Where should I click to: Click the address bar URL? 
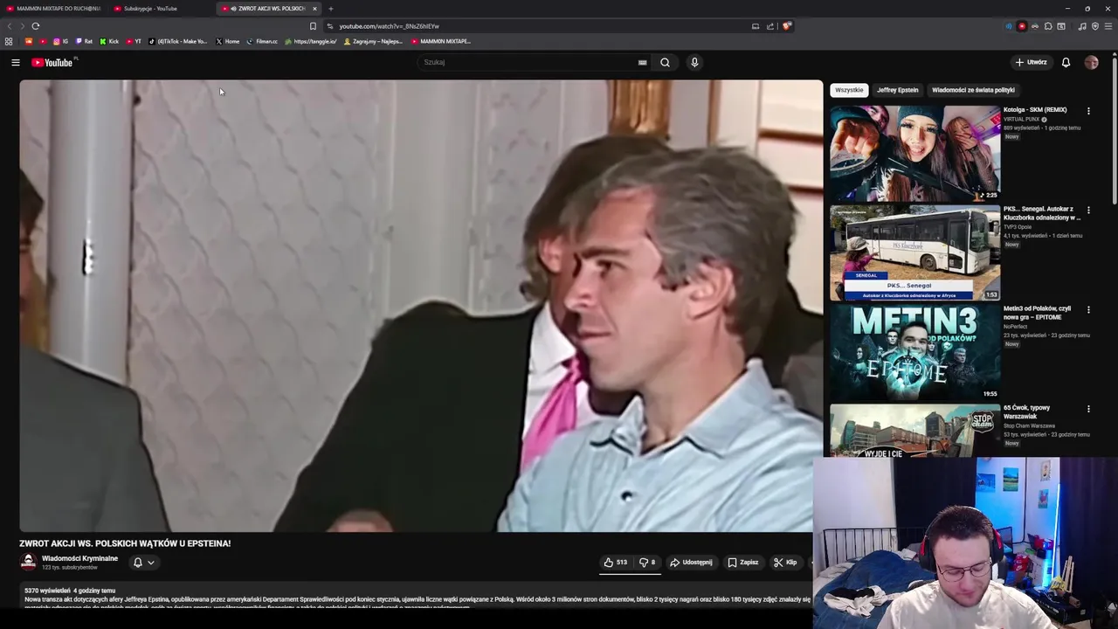[x=390, y=26]
